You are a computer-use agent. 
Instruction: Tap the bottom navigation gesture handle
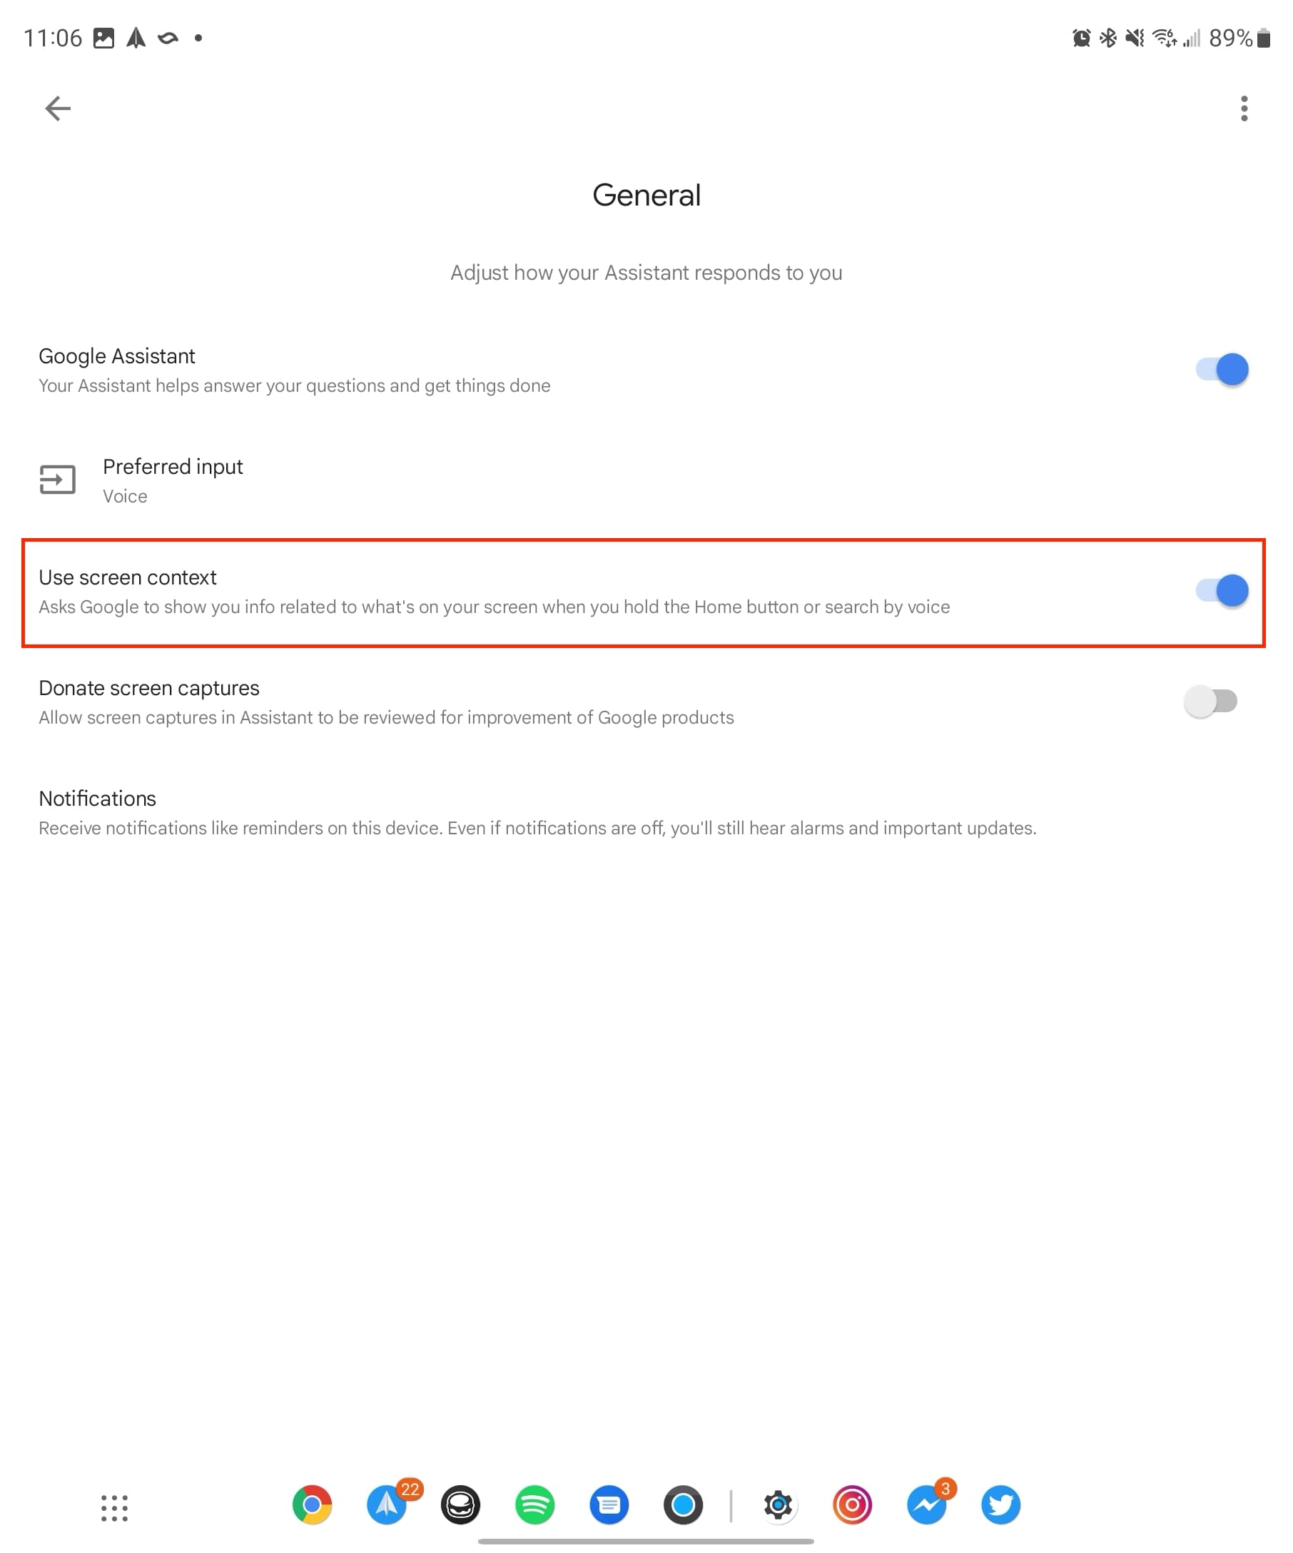pos(646,1542)
